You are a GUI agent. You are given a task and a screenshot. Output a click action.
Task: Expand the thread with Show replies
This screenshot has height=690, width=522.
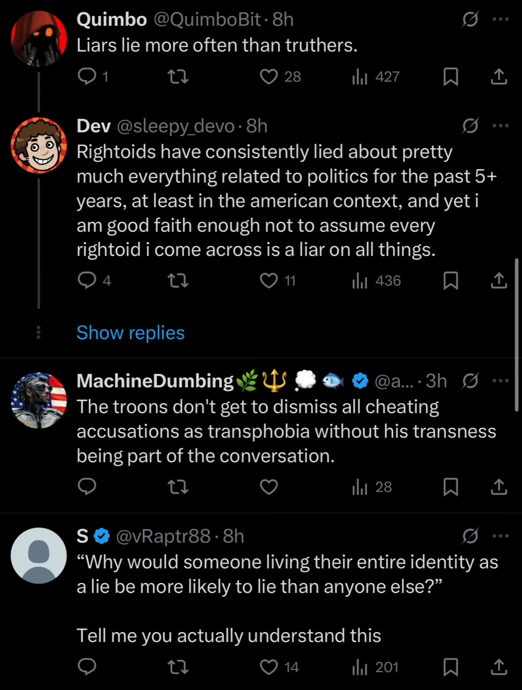[131, 333]
